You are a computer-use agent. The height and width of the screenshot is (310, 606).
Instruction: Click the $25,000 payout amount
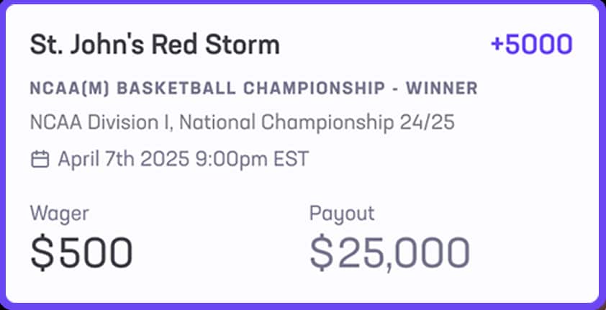389,252
